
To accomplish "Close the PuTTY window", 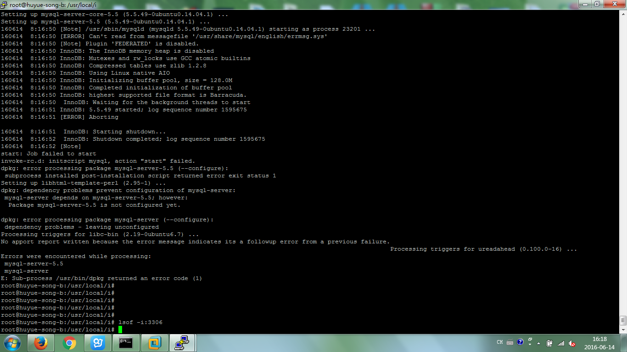I will [x=614, y=4].
